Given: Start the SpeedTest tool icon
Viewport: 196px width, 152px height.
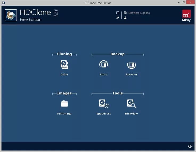Looking at the screenshot, I should click(x=104, y=104).
